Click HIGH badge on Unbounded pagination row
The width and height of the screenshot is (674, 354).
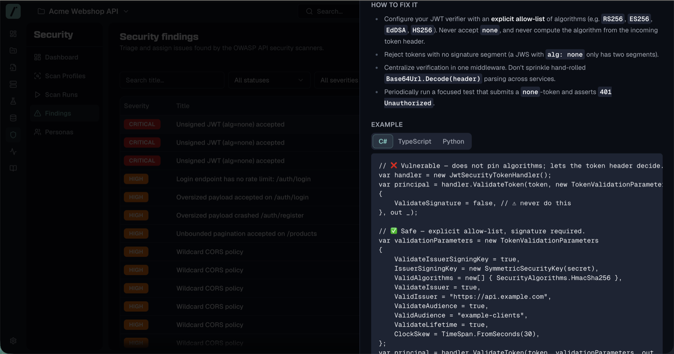click(x=136, y=234)
